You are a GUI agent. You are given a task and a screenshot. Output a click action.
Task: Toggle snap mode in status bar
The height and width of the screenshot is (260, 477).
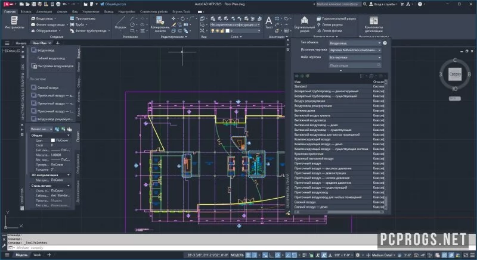255,255
